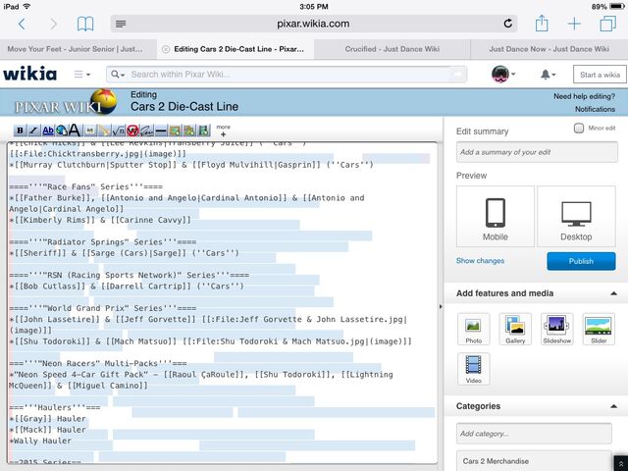Click the Wally Hauler line in editor
Image resolution: width=628 pixels, height=471 pixels.
[x=40, y=441]
